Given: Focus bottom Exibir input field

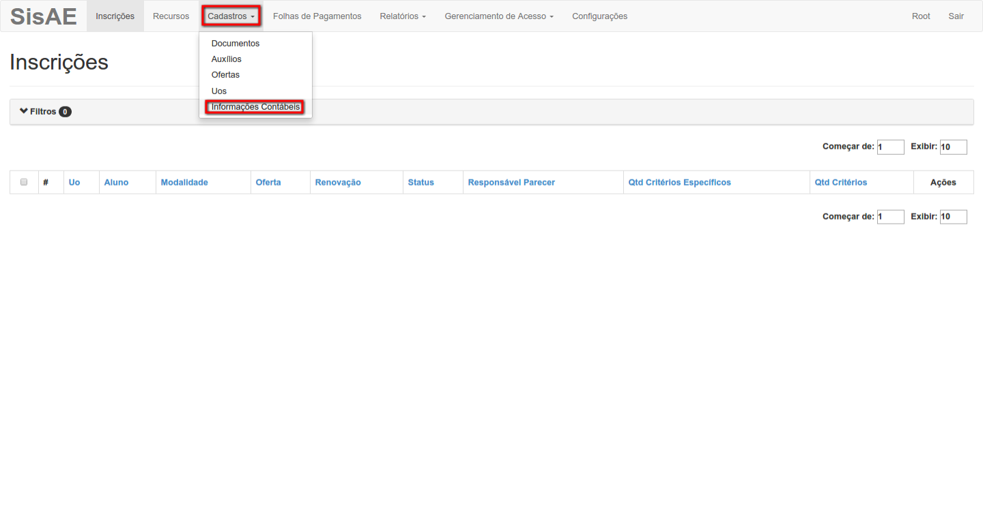Looking at the screenshot, I should coord(954,217).
